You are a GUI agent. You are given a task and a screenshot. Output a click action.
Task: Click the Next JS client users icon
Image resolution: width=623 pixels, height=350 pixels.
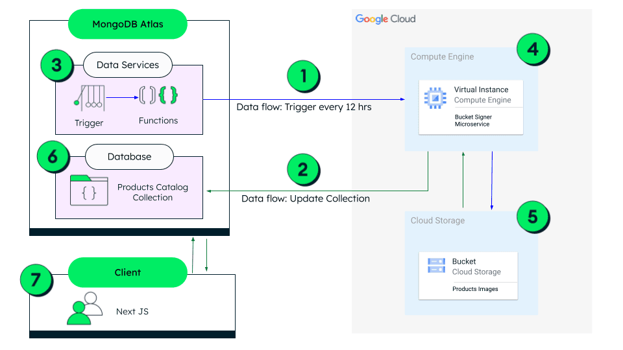point(85,308)
